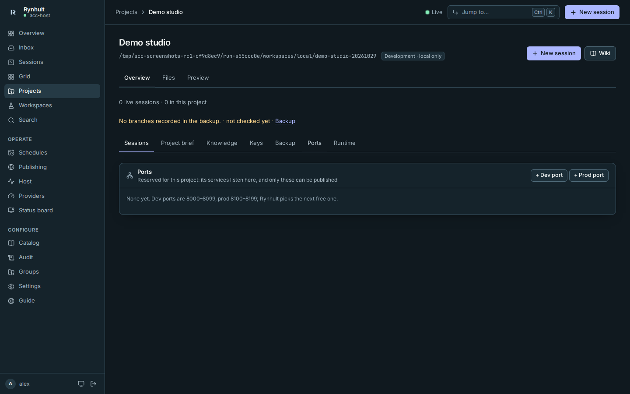Click the Demo studio page heading

tap(145, 42)
